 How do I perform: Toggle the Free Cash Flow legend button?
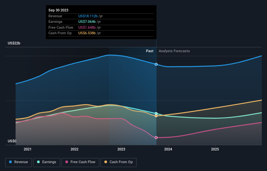point(80,162)
